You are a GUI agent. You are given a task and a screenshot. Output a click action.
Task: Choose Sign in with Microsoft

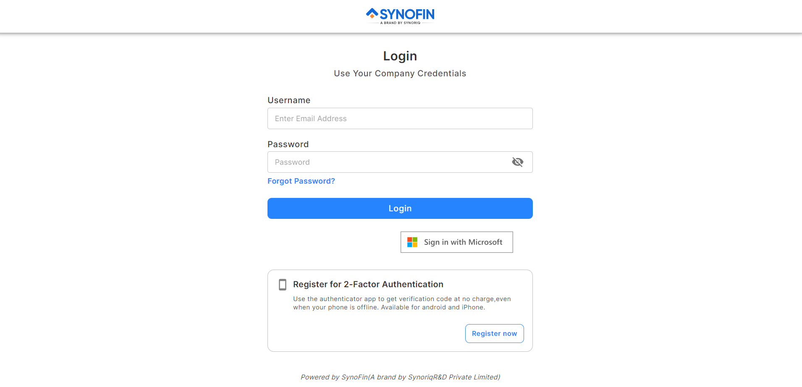(456, 242)
